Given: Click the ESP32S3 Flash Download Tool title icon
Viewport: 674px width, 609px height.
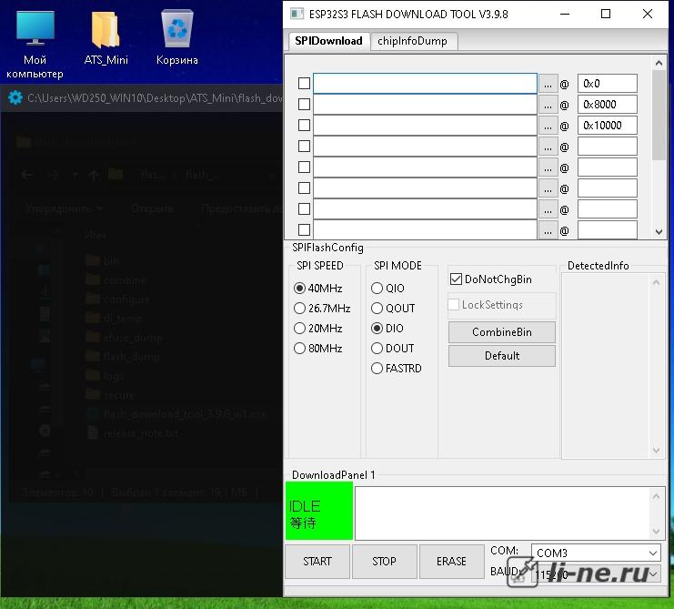Looking at the screenshot, I should tap(297, 15).
